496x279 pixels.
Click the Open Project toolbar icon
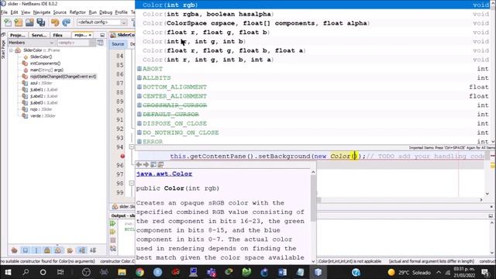(x=29, y=22)
